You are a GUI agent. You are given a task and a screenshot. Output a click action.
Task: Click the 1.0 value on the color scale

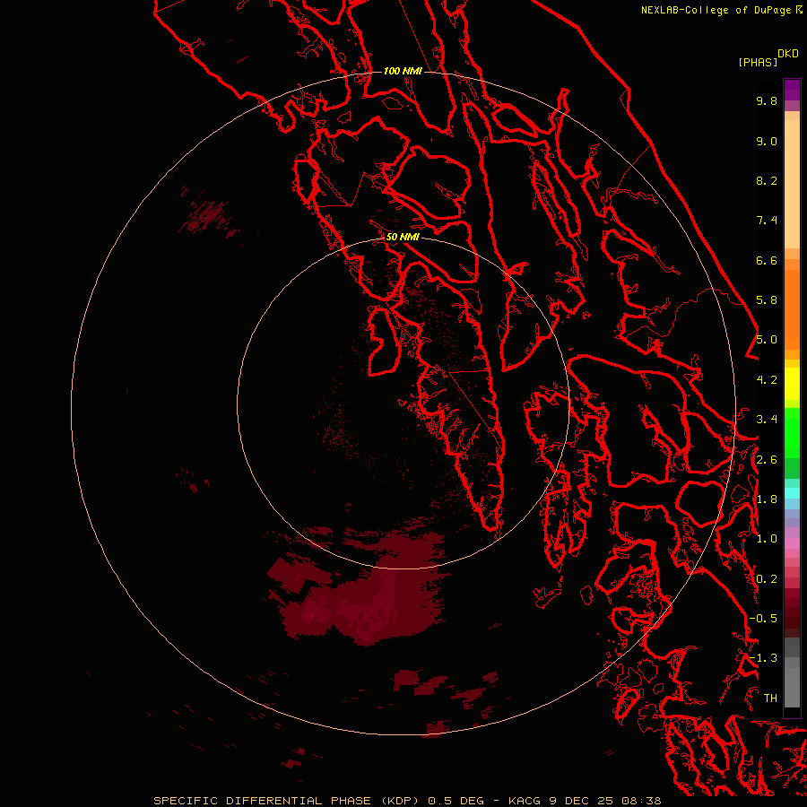coord(767,539)
